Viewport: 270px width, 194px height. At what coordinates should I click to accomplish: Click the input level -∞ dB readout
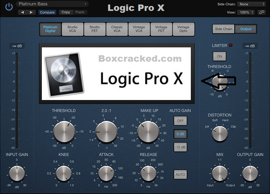point(17,46)
